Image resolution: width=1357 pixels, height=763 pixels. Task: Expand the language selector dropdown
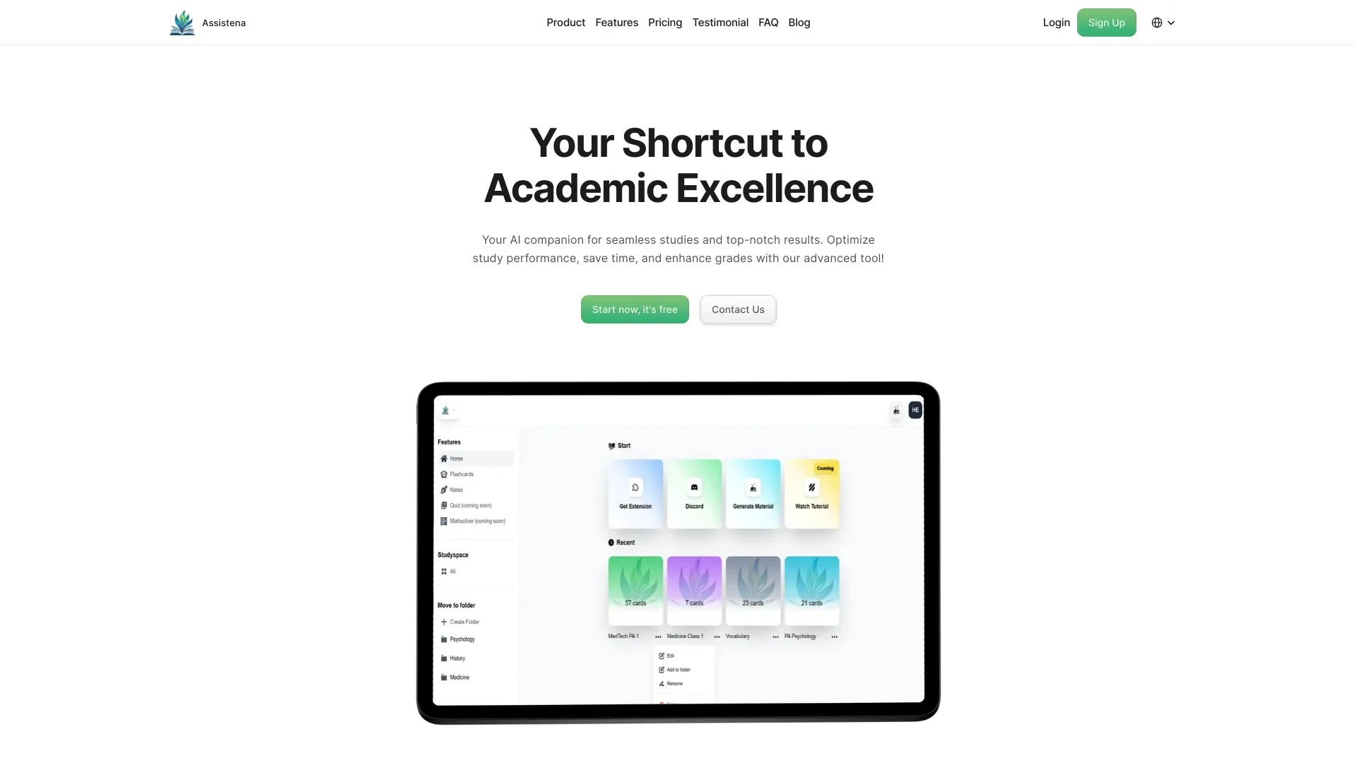pos(1163,23)
